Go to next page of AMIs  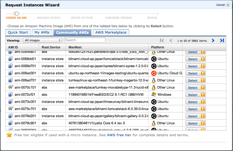213,40
